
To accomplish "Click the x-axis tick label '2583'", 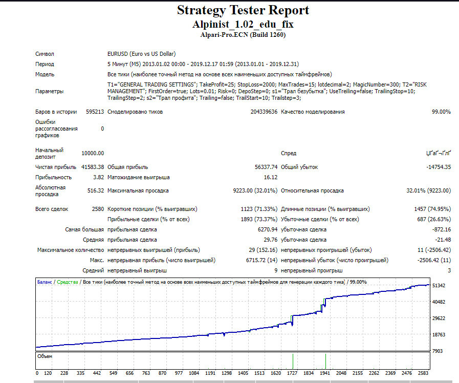I will point(423,373).
